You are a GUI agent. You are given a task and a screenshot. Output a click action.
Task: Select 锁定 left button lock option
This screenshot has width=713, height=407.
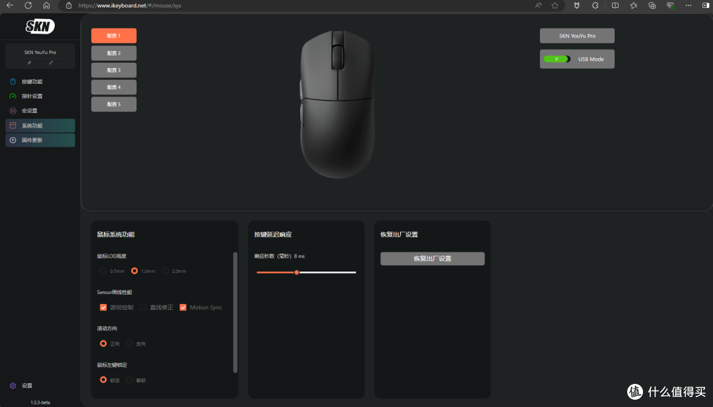point(103,380)
